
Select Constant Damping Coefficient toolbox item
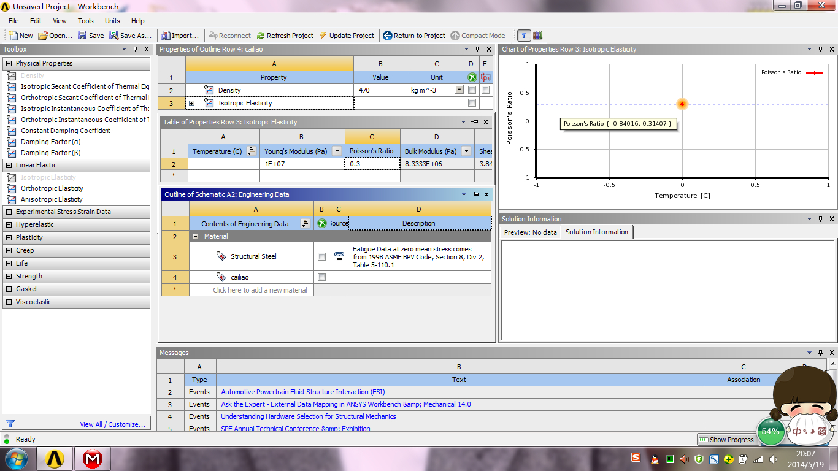pos(66,131)
